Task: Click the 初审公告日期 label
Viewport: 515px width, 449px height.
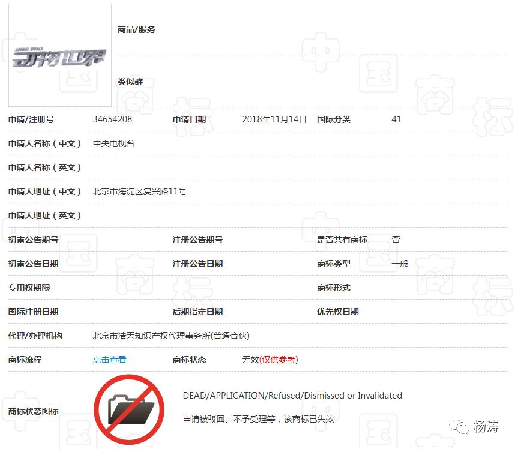Action: (33, 264)
